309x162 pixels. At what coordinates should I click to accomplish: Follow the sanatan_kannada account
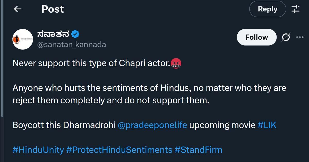(256, 37)
